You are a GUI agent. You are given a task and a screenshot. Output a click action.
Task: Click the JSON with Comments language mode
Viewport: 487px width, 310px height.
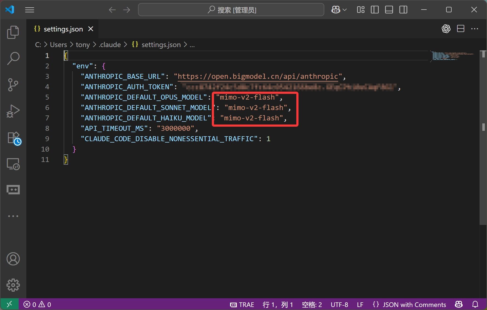(414, 305)
